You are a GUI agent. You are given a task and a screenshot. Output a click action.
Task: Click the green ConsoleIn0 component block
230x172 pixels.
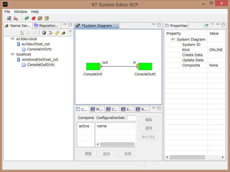point(93,67)
